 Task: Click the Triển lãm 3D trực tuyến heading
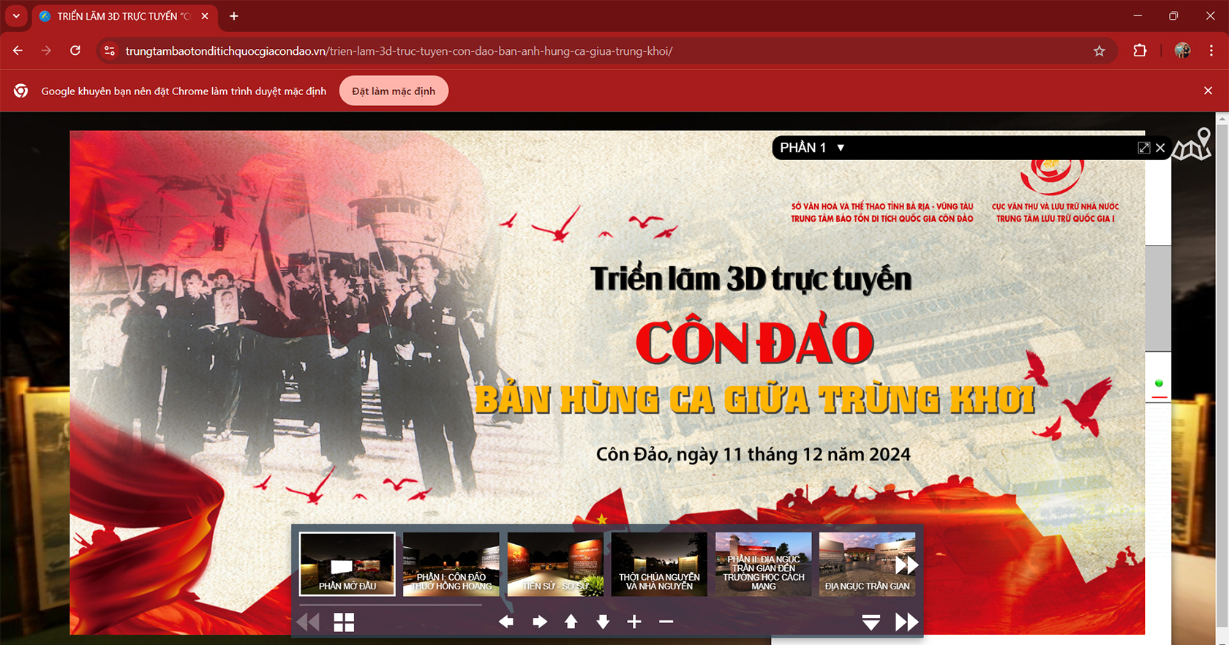point(751,279)
